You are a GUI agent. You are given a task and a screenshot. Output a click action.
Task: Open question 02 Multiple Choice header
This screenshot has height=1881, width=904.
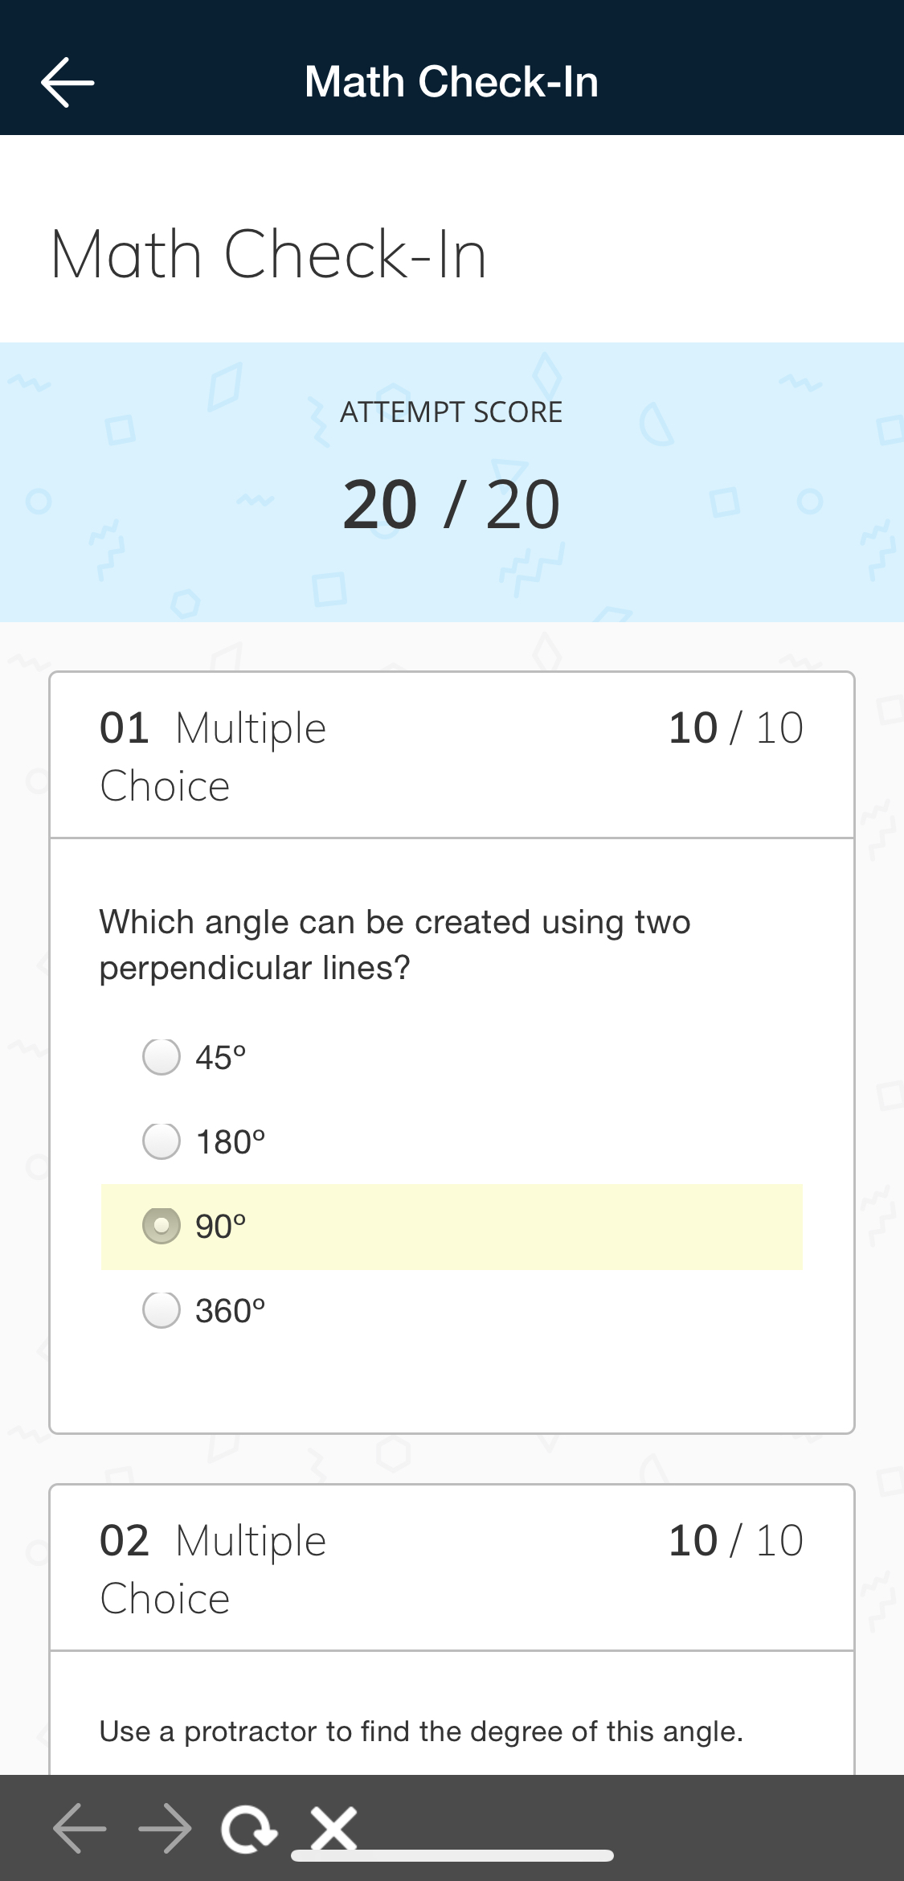[213, 1569]
